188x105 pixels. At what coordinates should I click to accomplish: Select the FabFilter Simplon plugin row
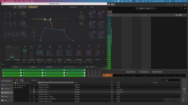pyautogui.click(x=105, y=85)
